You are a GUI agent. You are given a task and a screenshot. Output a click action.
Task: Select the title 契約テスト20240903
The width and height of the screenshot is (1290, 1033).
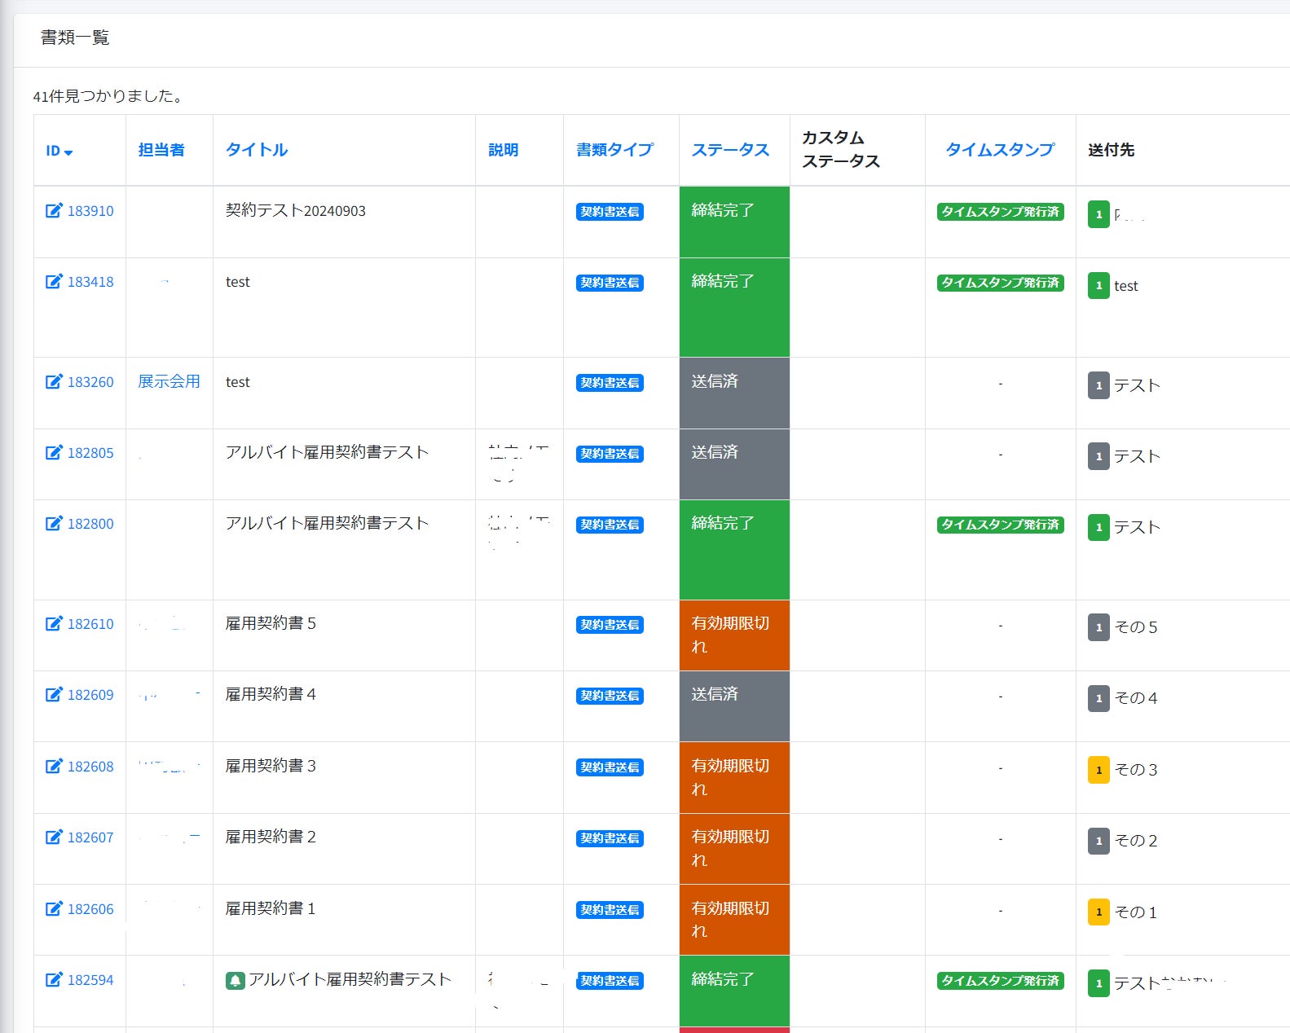(x=296, y=211)
